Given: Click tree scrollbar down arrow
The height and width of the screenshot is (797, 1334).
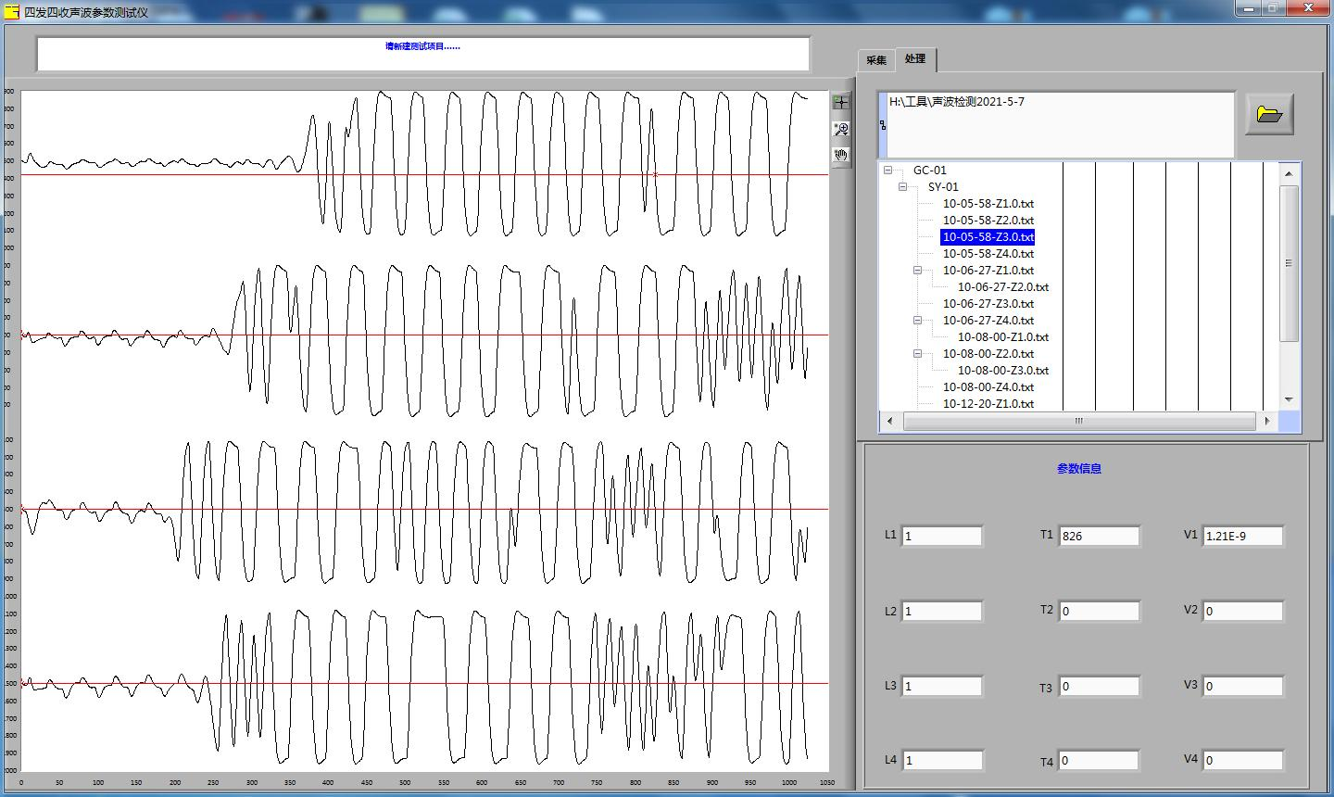Looking at the screenshot, I should tap(1289, 399).
